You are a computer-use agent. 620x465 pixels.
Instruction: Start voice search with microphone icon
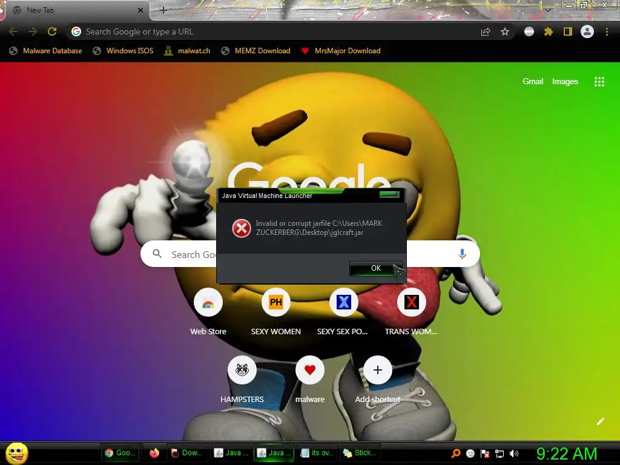tap(462, 254)
